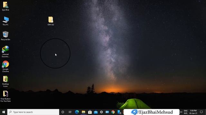Open the envelope card app beside Settings
The image size is (206, 115).
(x=107, y=112)
